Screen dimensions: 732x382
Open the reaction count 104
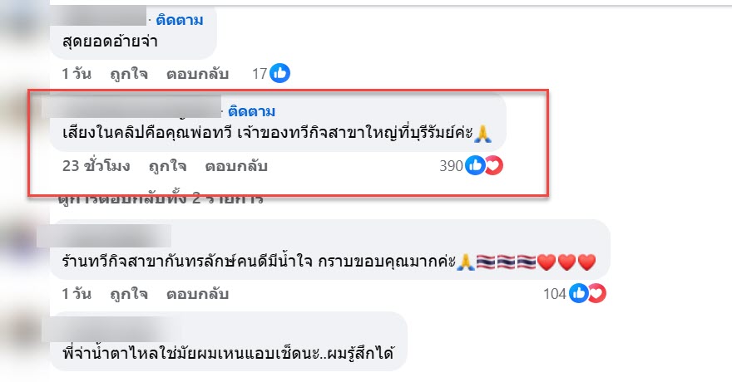tap(555, 294)
